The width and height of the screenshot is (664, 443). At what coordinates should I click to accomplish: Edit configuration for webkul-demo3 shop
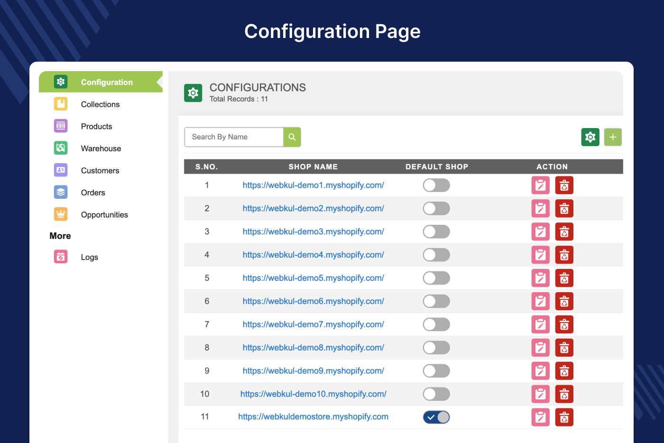[x=540, y=231]
